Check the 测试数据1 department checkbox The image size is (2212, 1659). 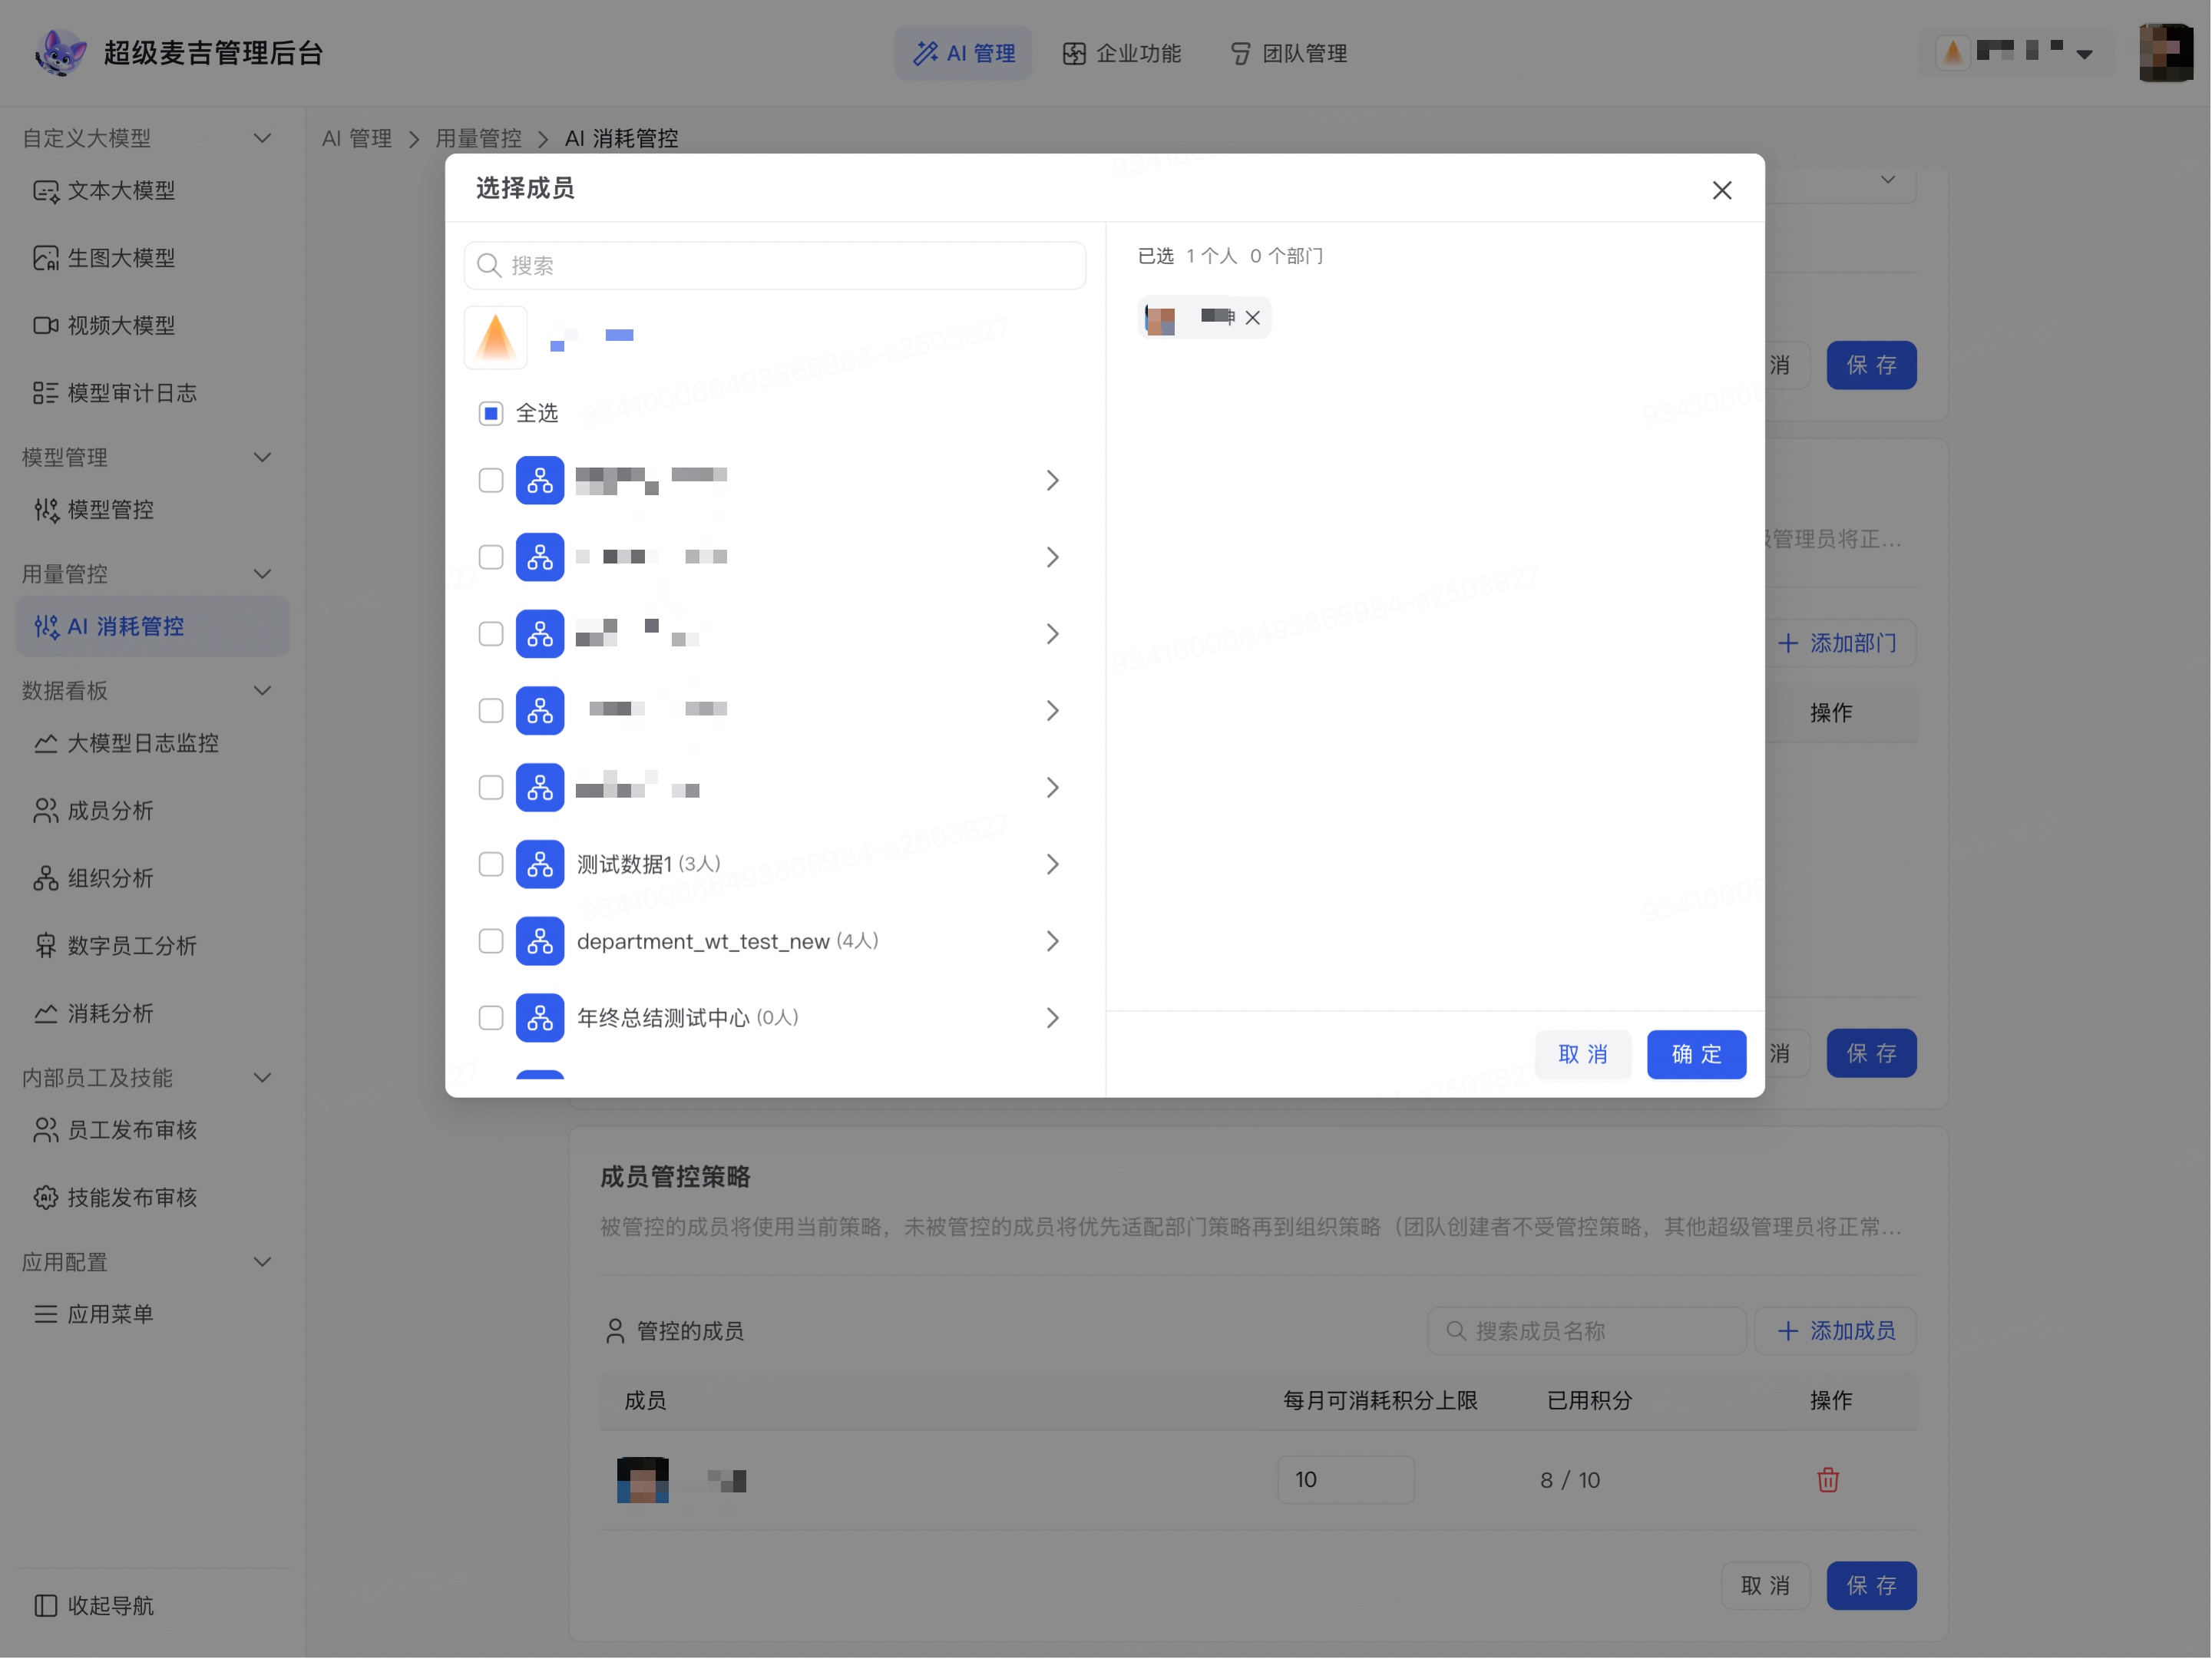coord(490,864)
